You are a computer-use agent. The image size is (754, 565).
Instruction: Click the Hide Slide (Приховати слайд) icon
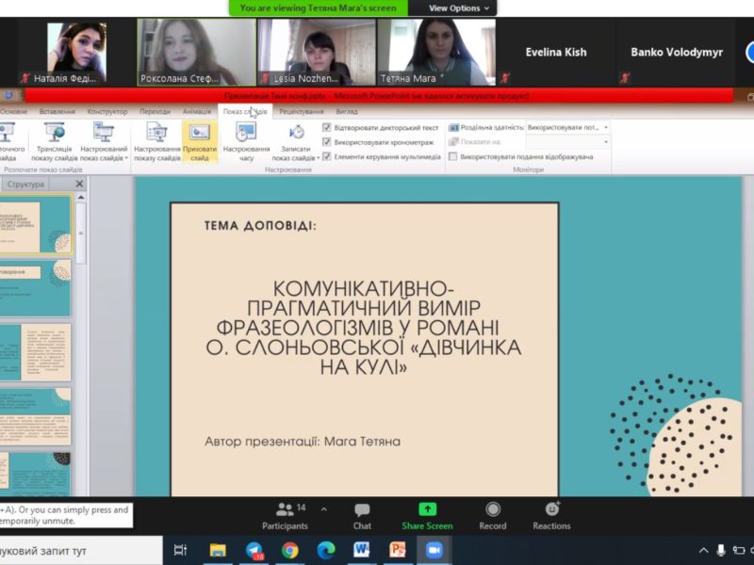point(199,139)
